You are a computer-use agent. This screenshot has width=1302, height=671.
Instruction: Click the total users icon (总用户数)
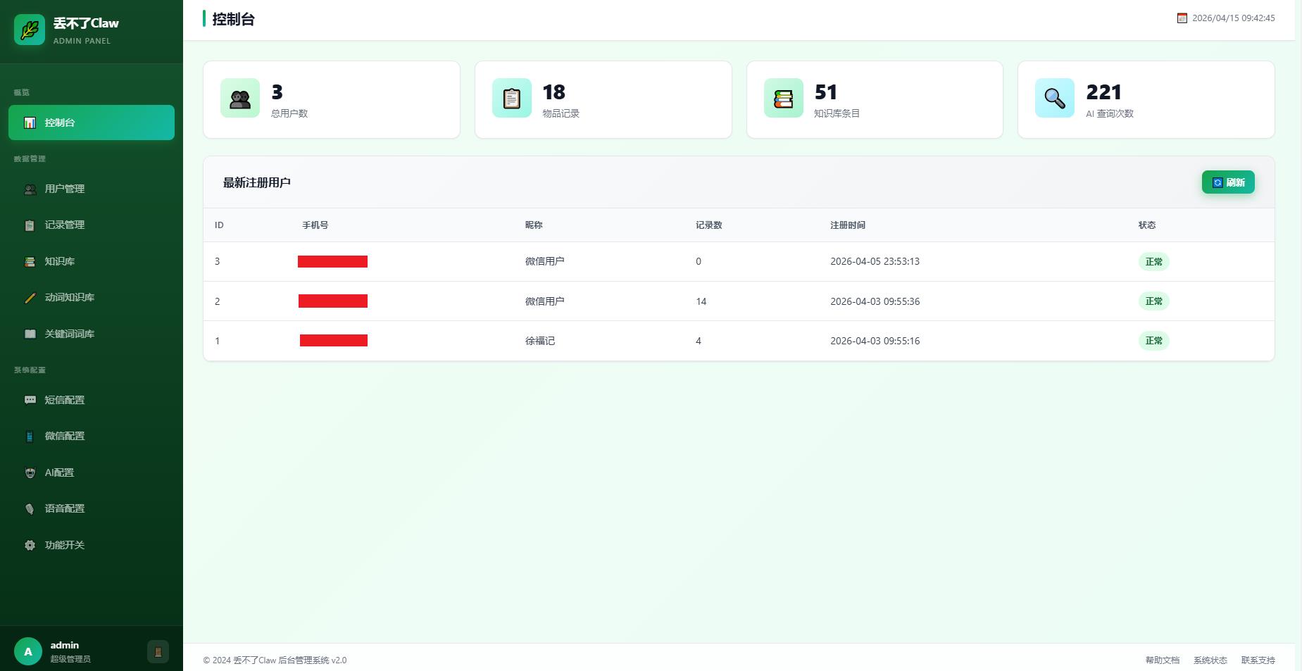[240, 99]
